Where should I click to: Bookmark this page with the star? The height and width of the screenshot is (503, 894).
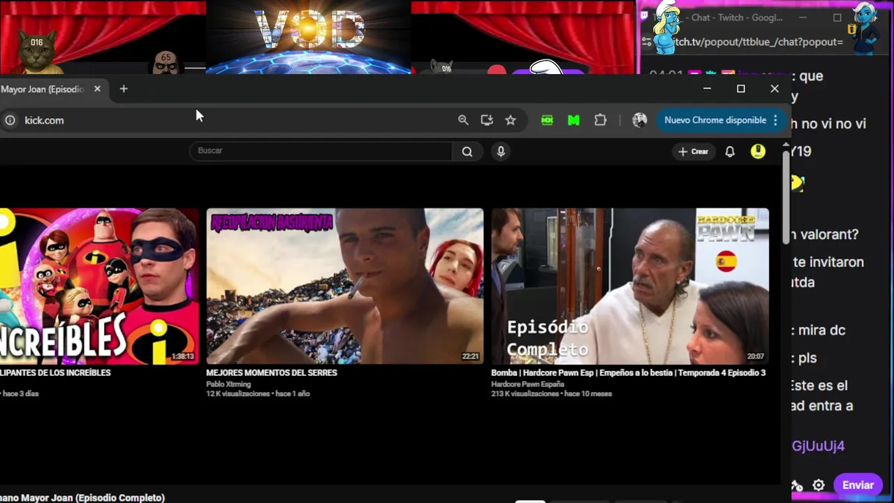[511, 120]
